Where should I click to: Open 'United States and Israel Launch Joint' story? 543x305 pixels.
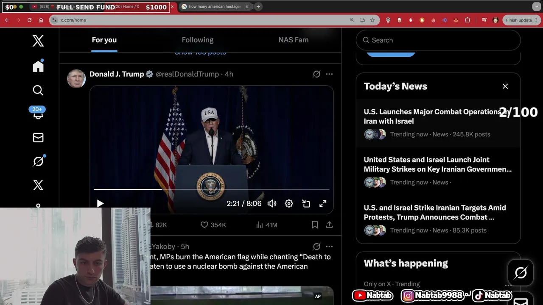coord(438,171)
